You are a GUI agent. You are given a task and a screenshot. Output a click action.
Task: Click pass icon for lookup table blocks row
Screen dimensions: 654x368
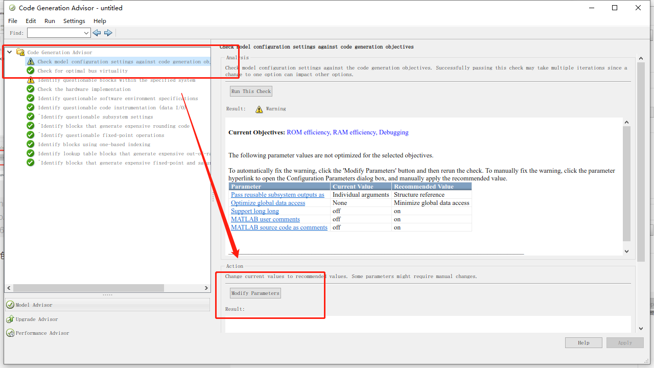31,153
